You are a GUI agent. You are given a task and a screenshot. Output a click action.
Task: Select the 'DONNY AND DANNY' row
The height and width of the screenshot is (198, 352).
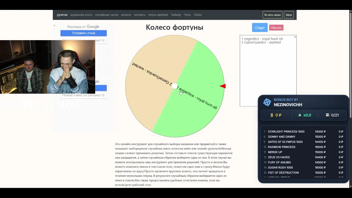(304, 137)
